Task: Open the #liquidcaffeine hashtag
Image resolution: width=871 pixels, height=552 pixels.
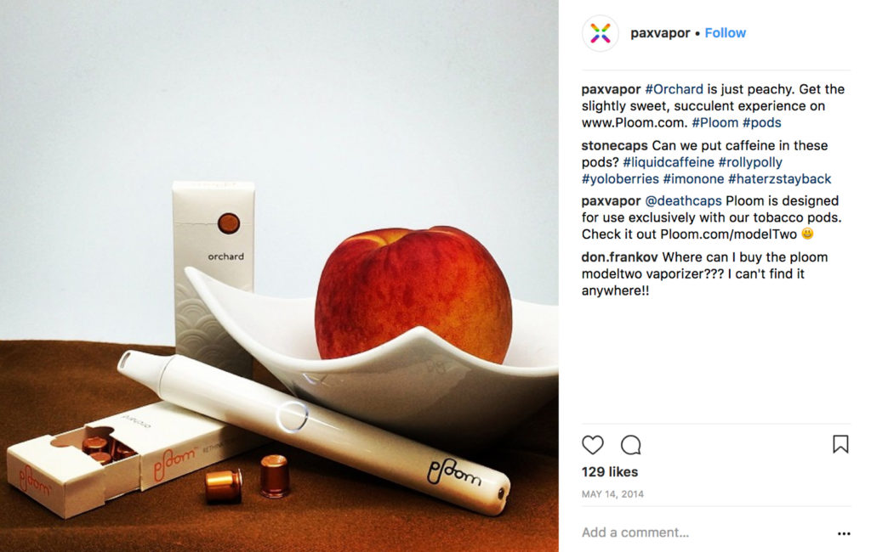Action: coord(669,162)
